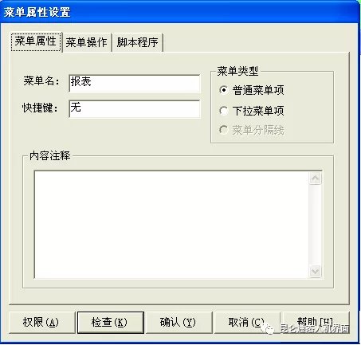Click the 菜单类型 group label
Viewport: 361px width, 345px height.
237,71
